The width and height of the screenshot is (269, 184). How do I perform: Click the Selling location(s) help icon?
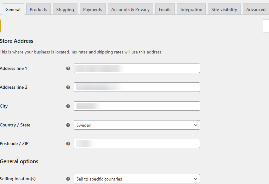click(x=68, y=179)
